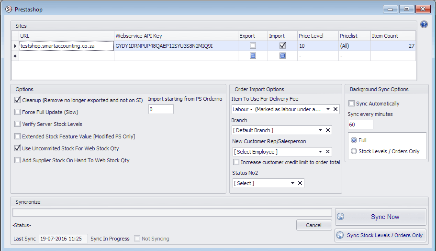Viewport: 436px width, 251px height.
Task: Clear the Branch selection with the X
Action: pyautogui.click(x=328, y=130)
